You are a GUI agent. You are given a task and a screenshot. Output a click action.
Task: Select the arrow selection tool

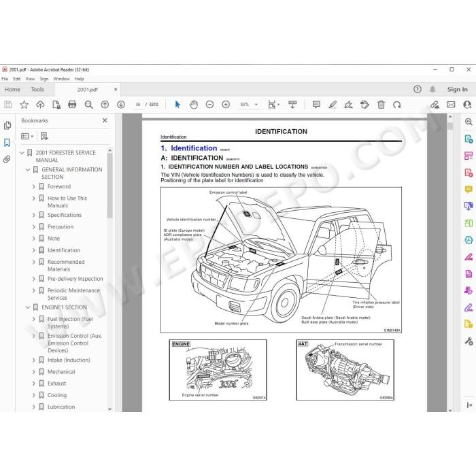click(x=177, y=105)
